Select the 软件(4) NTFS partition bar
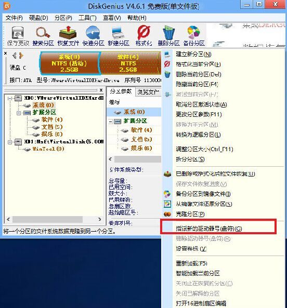This screenshot has height=308, width=287. (x=129, y=63)
